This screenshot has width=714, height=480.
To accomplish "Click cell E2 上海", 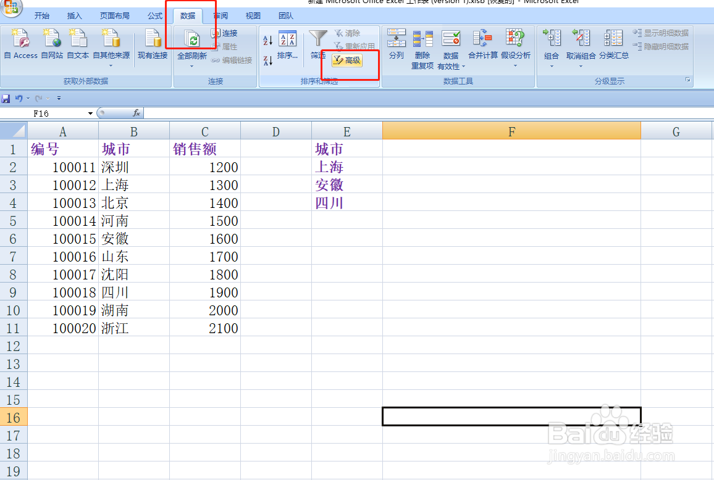I will pos(347,167).
